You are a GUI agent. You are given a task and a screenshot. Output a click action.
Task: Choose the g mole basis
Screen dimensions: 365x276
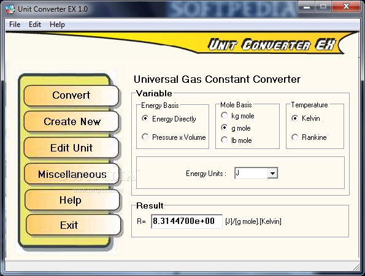pyautogui.click(x=236, y=128)
